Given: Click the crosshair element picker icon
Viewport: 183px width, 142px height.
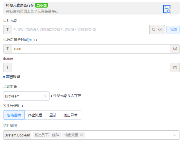Looking at the screenshot, I should pos(154,30).
